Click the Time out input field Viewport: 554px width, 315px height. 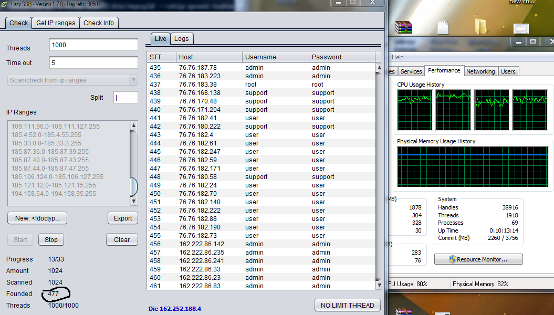[x=93, y=63]
